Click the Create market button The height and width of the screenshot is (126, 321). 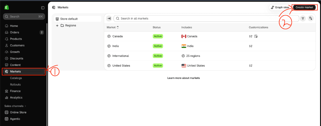[x=304, y=7]
